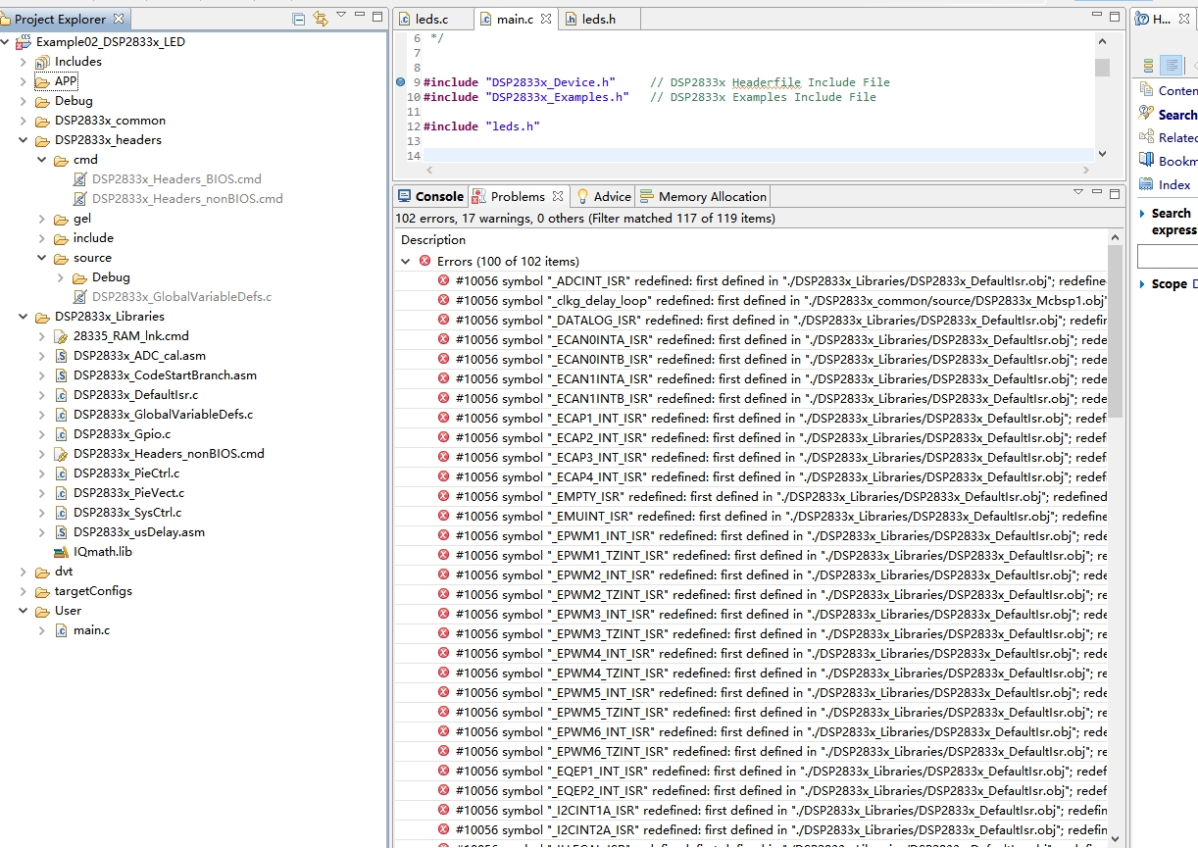Screen dimensions: 1198x848
Task: Collapse the cmd folder
Action: click(42, 160)
